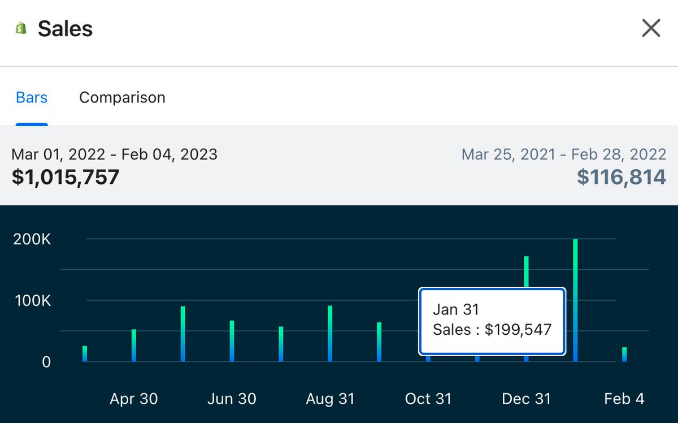
Task: Click the Jan 31 sales tooltip
Action: click(492, 320)
